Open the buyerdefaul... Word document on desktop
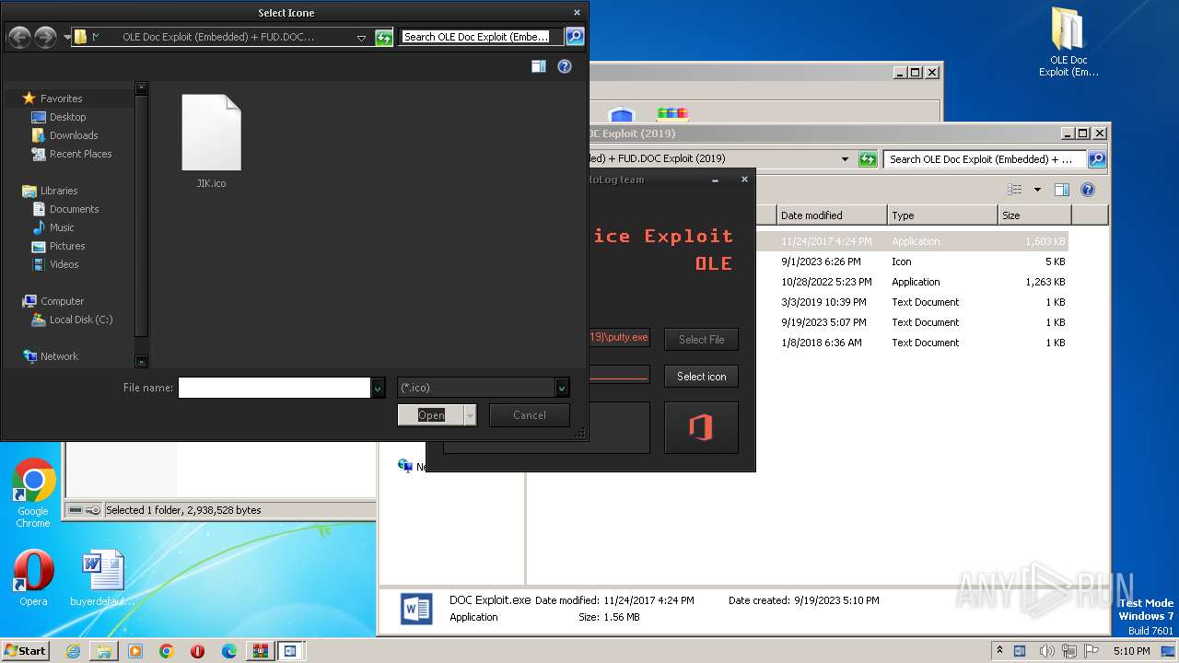 [102, 578]
